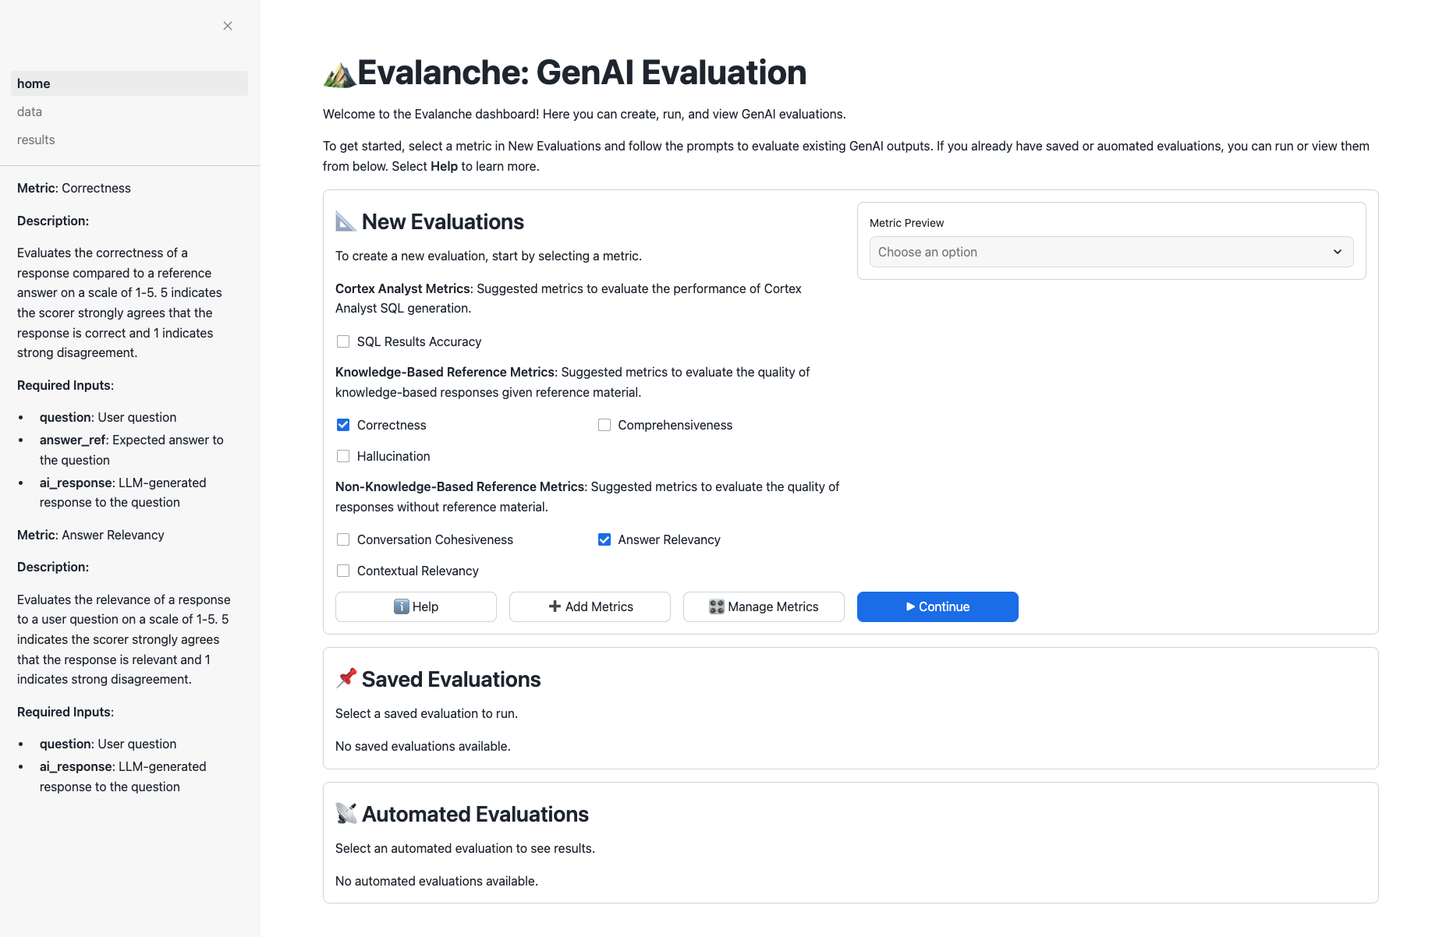Open Manage Metrics

763,606
